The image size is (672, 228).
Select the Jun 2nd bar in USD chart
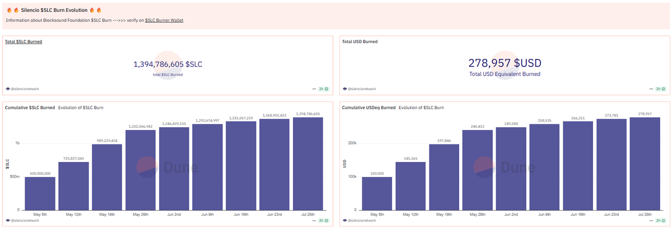coord(511,169)
